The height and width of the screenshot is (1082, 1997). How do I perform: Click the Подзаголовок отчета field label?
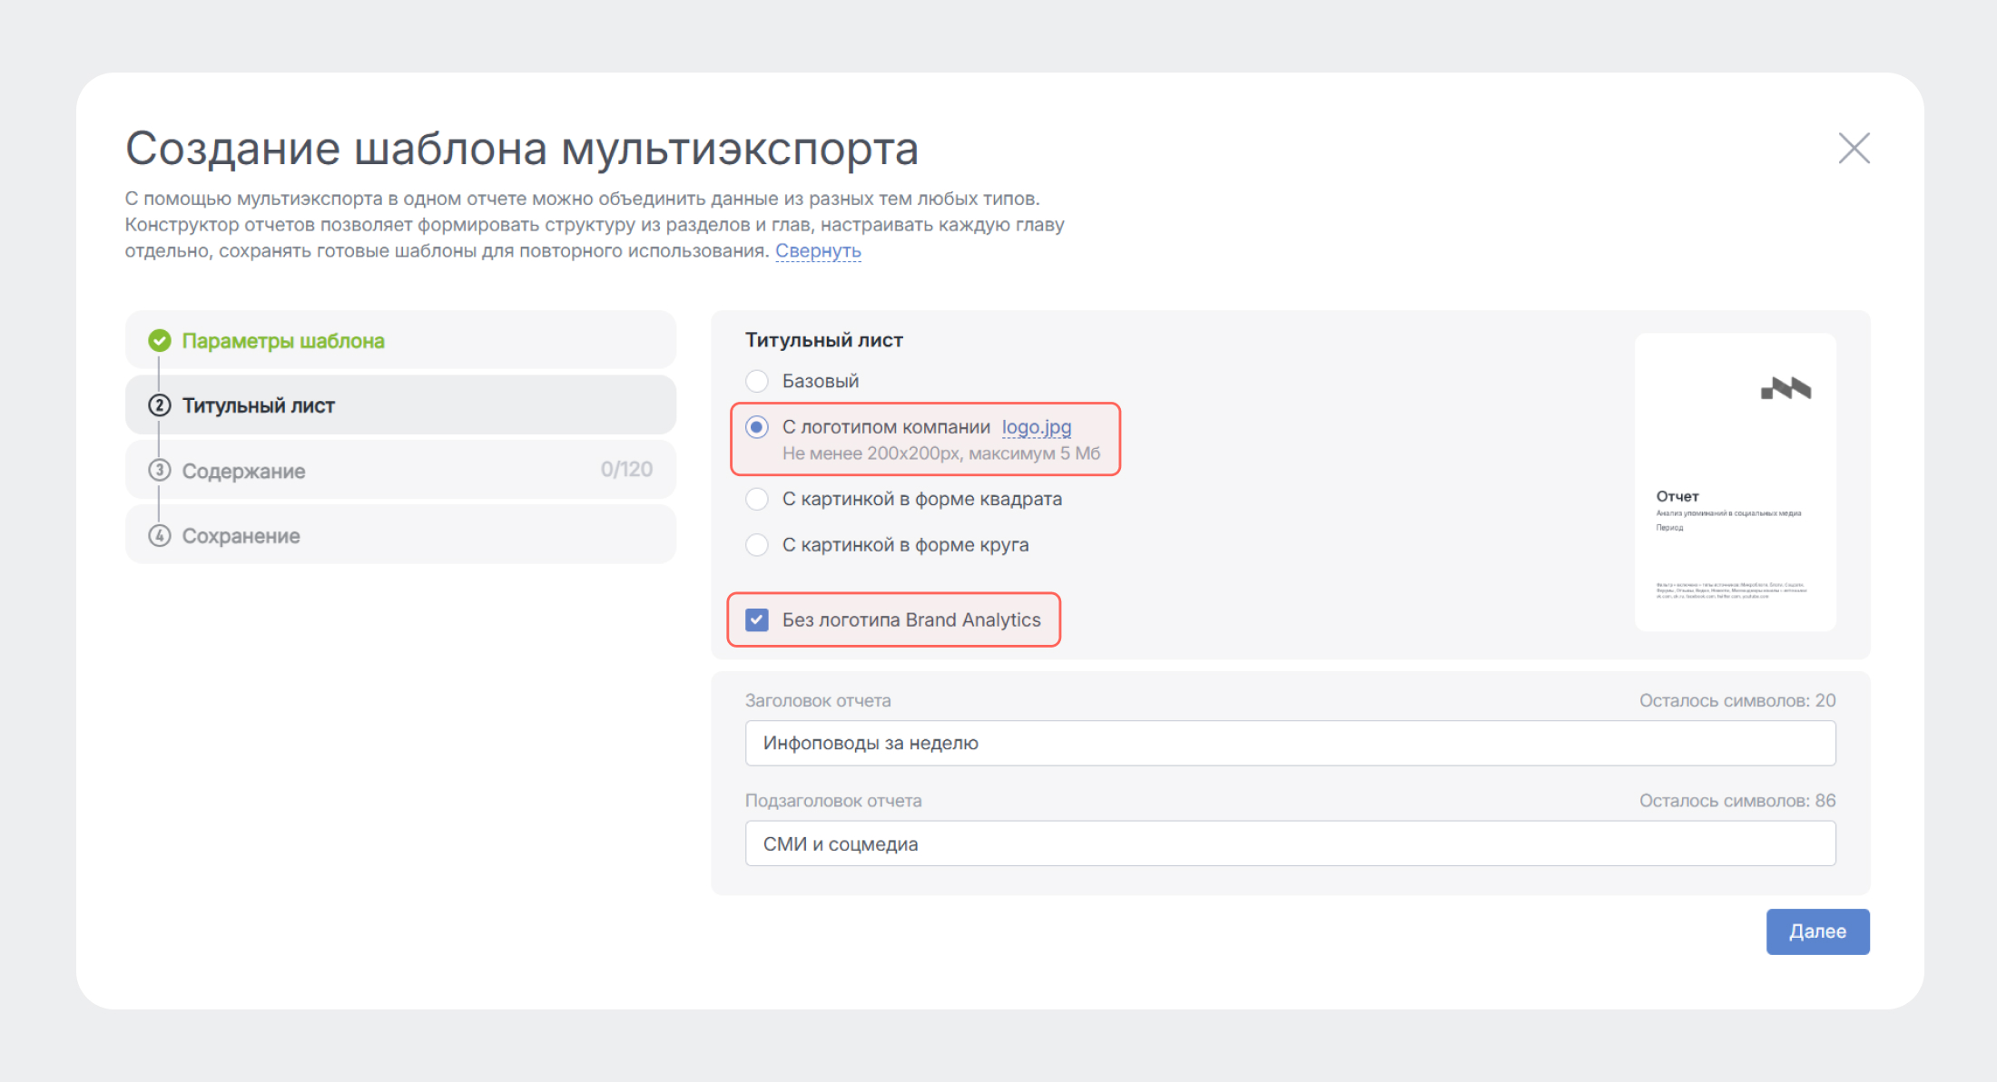[x=833, y=801]
